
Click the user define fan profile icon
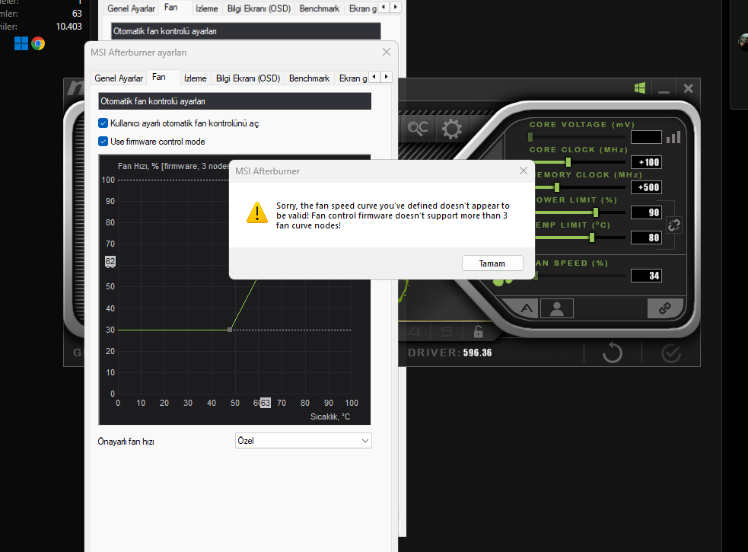tap(557, 308)
